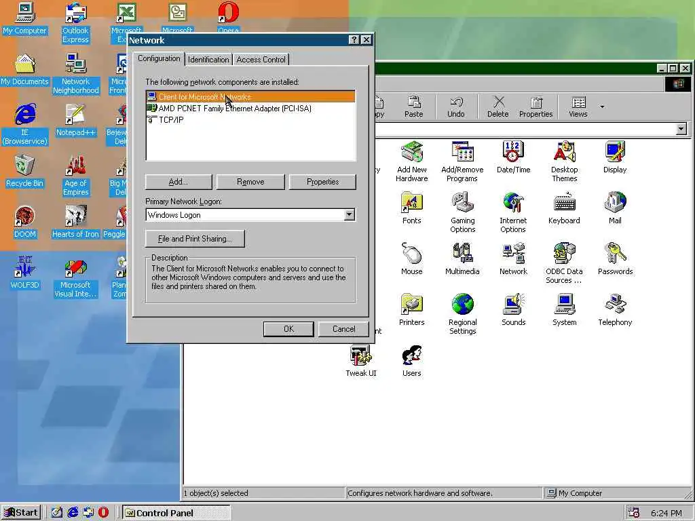Open the Telephony applet
The width and height of the screenshot is (695, 521).
(615, 309)
